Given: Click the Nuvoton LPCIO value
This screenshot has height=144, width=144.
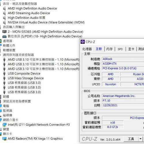Looking at the screenshot, I should pos(111,84).
